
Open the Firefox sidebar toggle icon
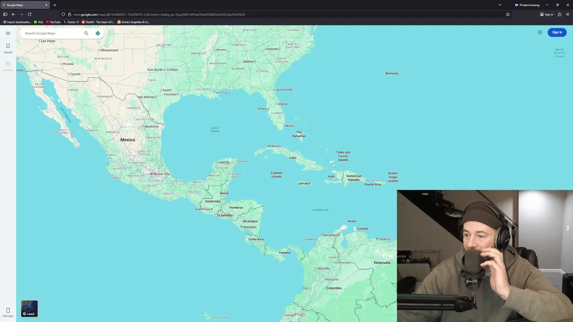coord(5,14)
